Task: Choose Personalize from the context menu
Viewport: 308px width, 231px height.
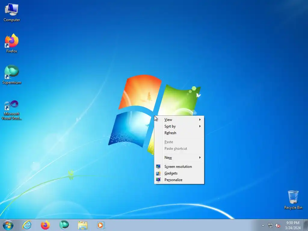Action: pyautogui.click(x=179, y=180)
